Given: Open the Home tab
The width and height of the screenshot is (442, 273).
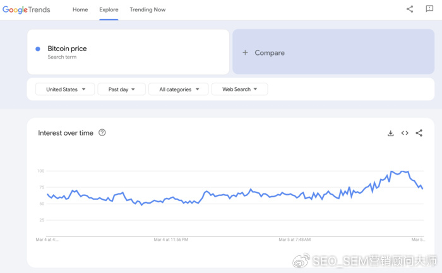Looking at the screenshot, I should (x=80, y=9).
